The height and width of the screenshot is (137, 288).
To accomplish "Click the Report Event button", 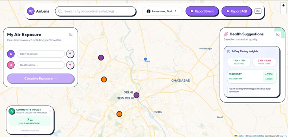I will click(x=202, y=11).
